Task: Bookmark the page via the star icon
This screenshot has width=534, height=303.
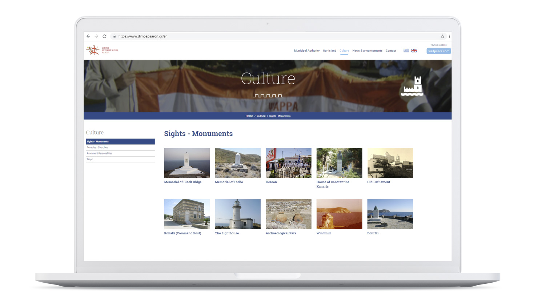Action: pos(442,36)
